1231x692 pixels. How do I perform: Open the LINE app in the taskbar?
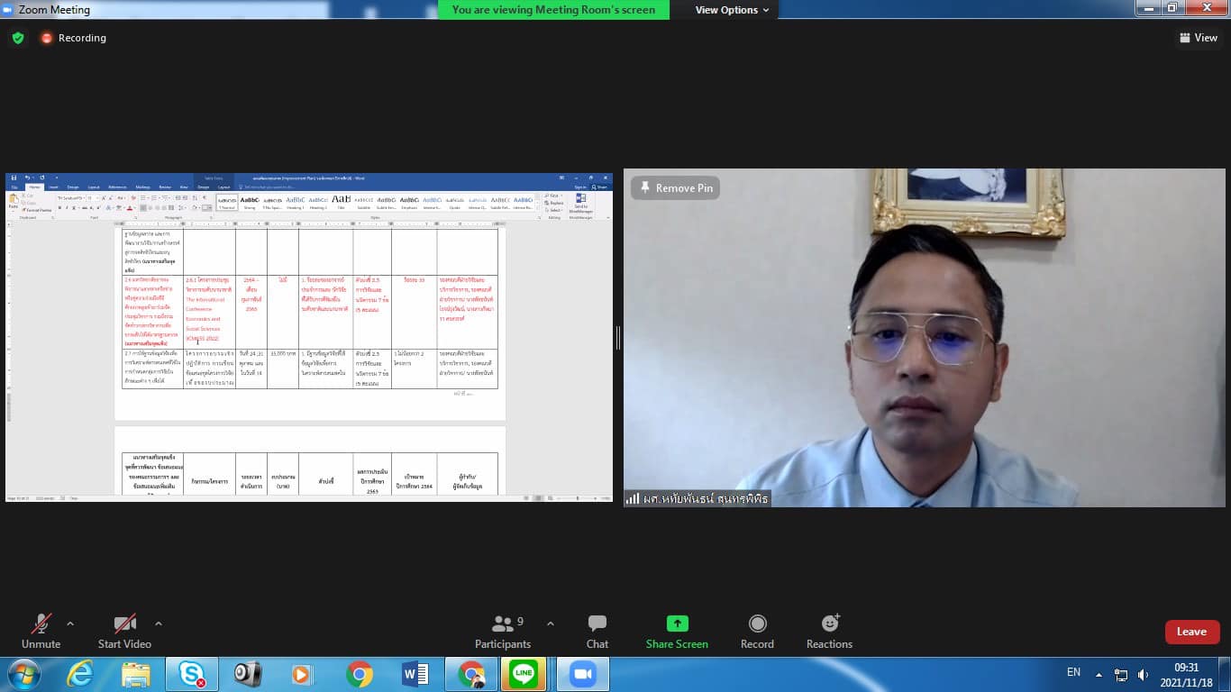524,674
